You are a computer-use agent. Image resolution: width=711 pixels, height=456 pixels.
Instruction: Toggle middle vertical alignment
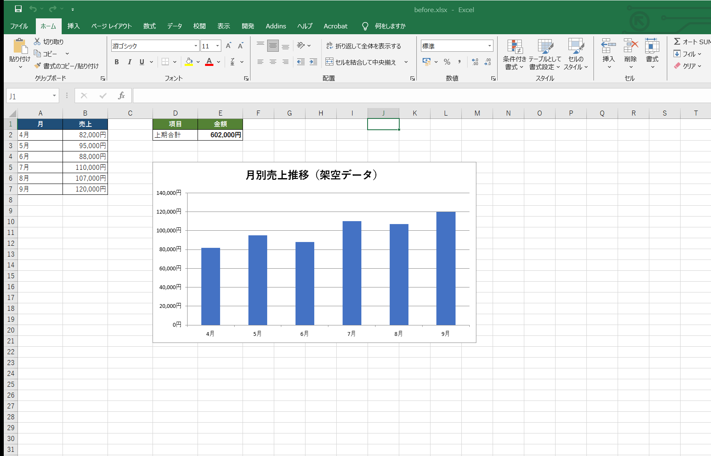[x=273, y=46]
